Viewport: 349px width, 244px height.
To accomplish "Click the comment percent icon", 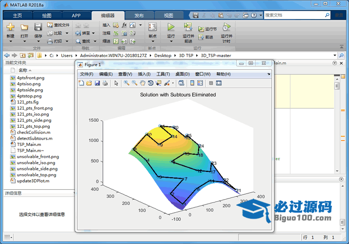I will coord(116,33).
